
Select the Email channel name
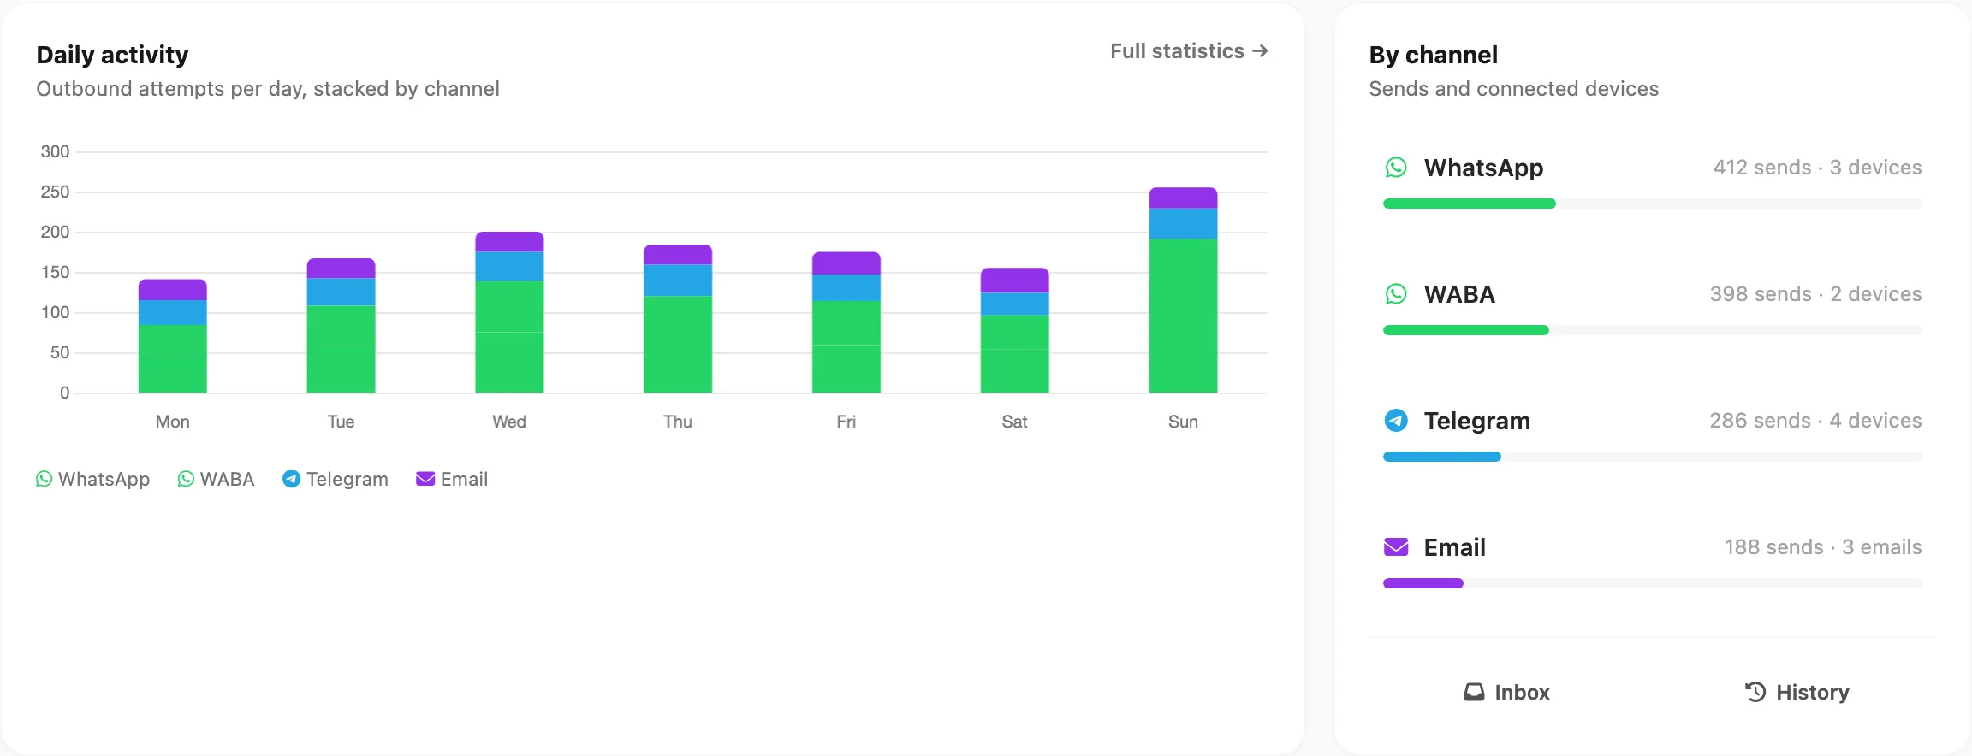pos(1454,547)
